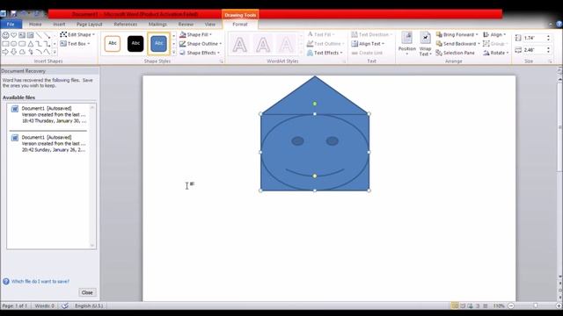Image resolution: width=563 pixels, height=316 pixels.
Task: Expand the Shape Styles gallery
Action: click(x=174, y=53)
